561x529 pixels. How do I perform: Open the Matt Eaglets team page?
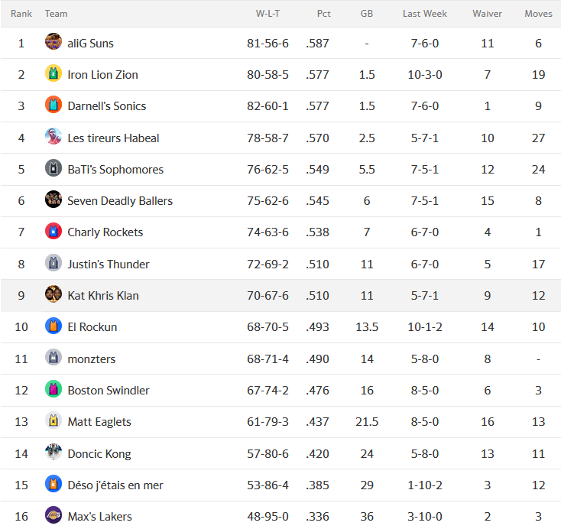point(99,422)
